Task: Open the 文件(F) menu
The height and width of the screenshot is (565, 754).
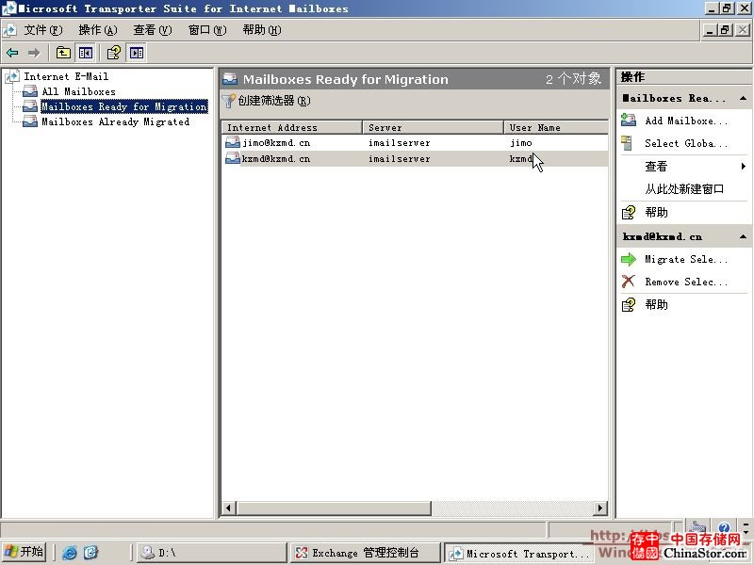Action: [x=43, y=30]
